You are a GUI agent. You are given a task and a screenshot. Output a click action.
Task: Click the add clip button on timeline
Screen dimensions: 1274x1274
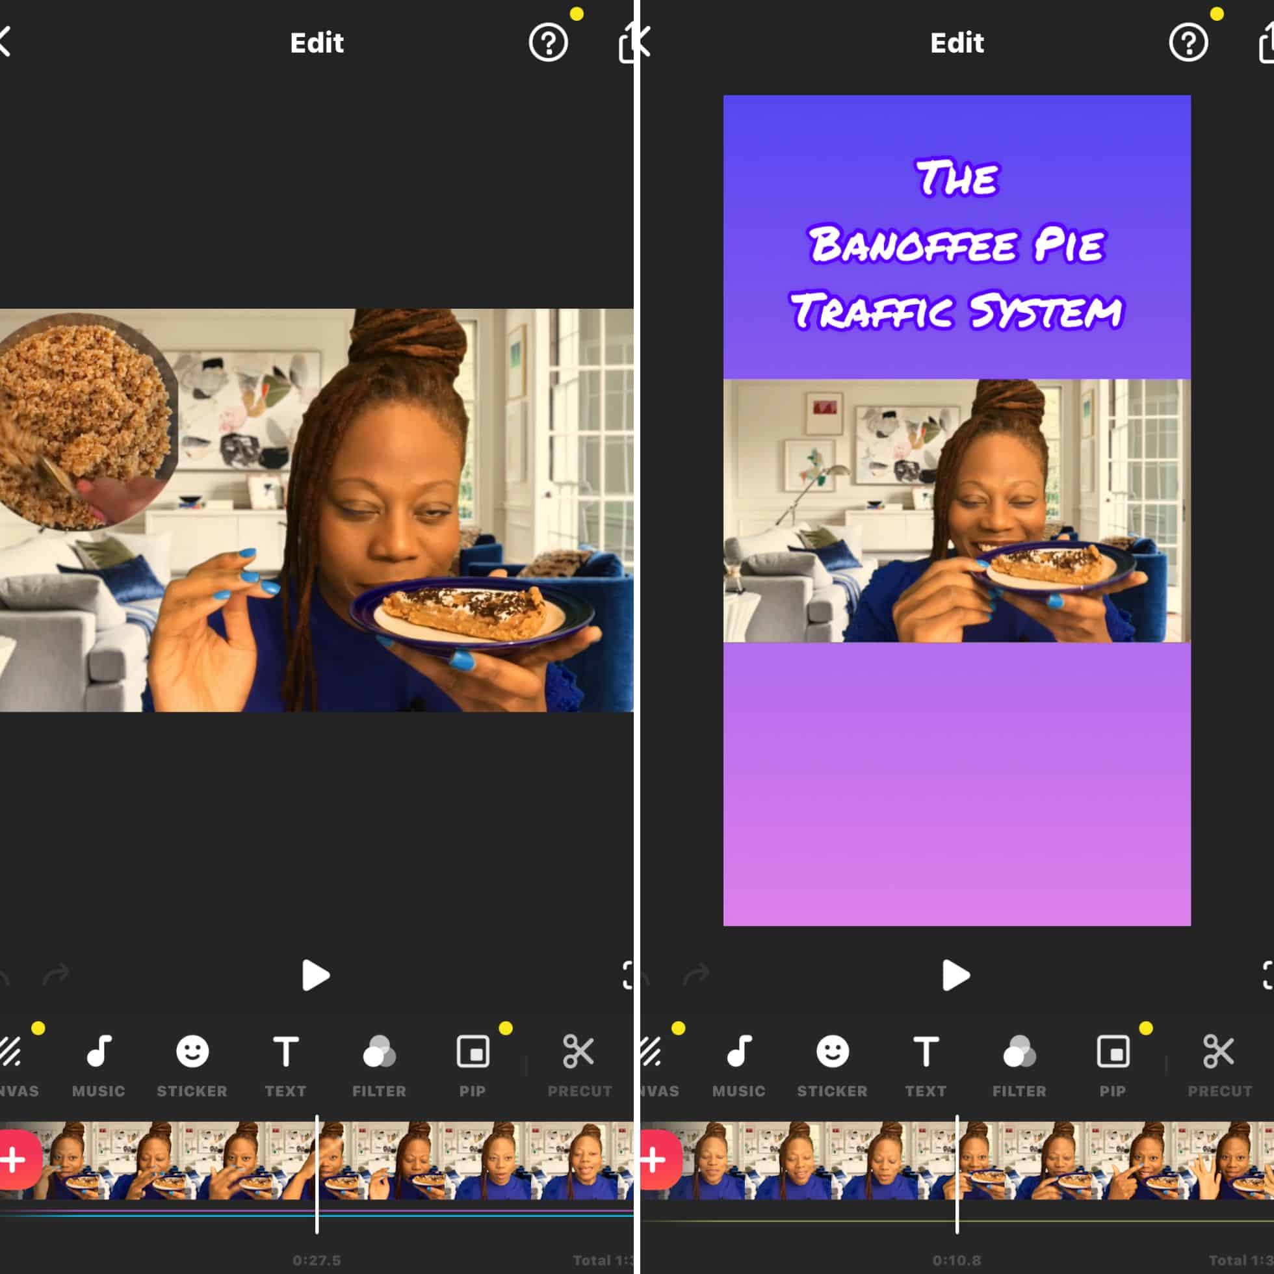tap(18, 1155)
